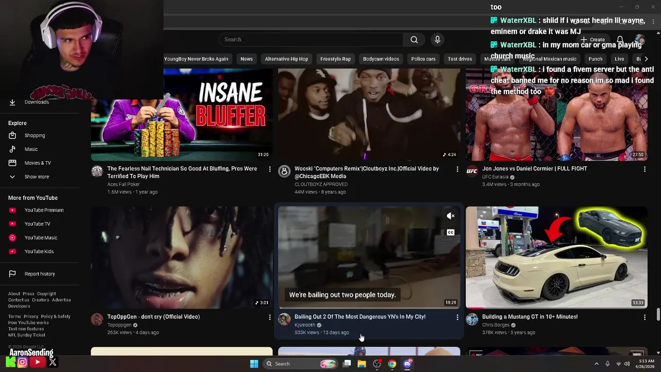Open Shopping under Explore
The height and width of the screenshot is (372, 661).
[x=35, y=135]
